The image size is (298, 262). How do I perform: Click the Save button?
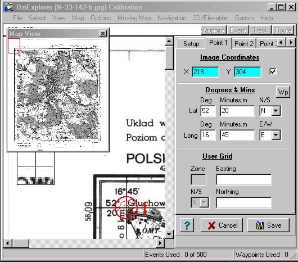click(268, 225)
